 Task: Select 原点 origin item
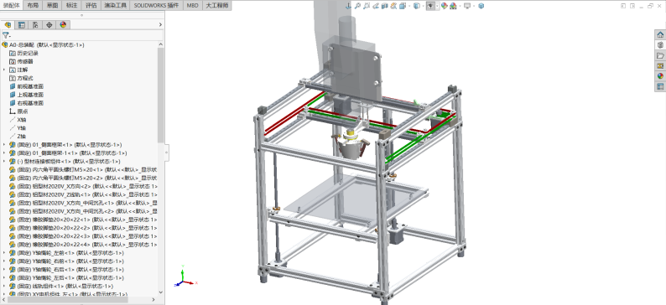[18, 111]
